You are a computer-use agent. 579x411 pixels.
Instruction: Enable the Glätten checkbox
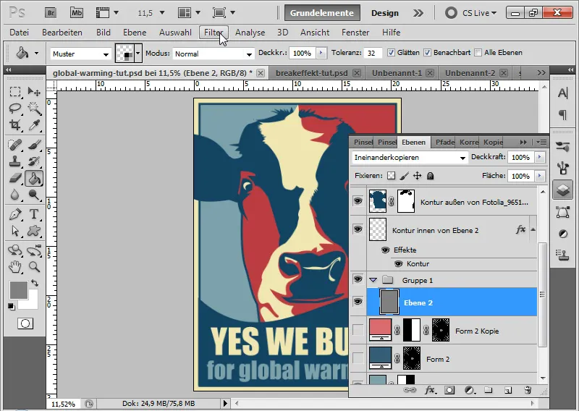coord(391,53)
